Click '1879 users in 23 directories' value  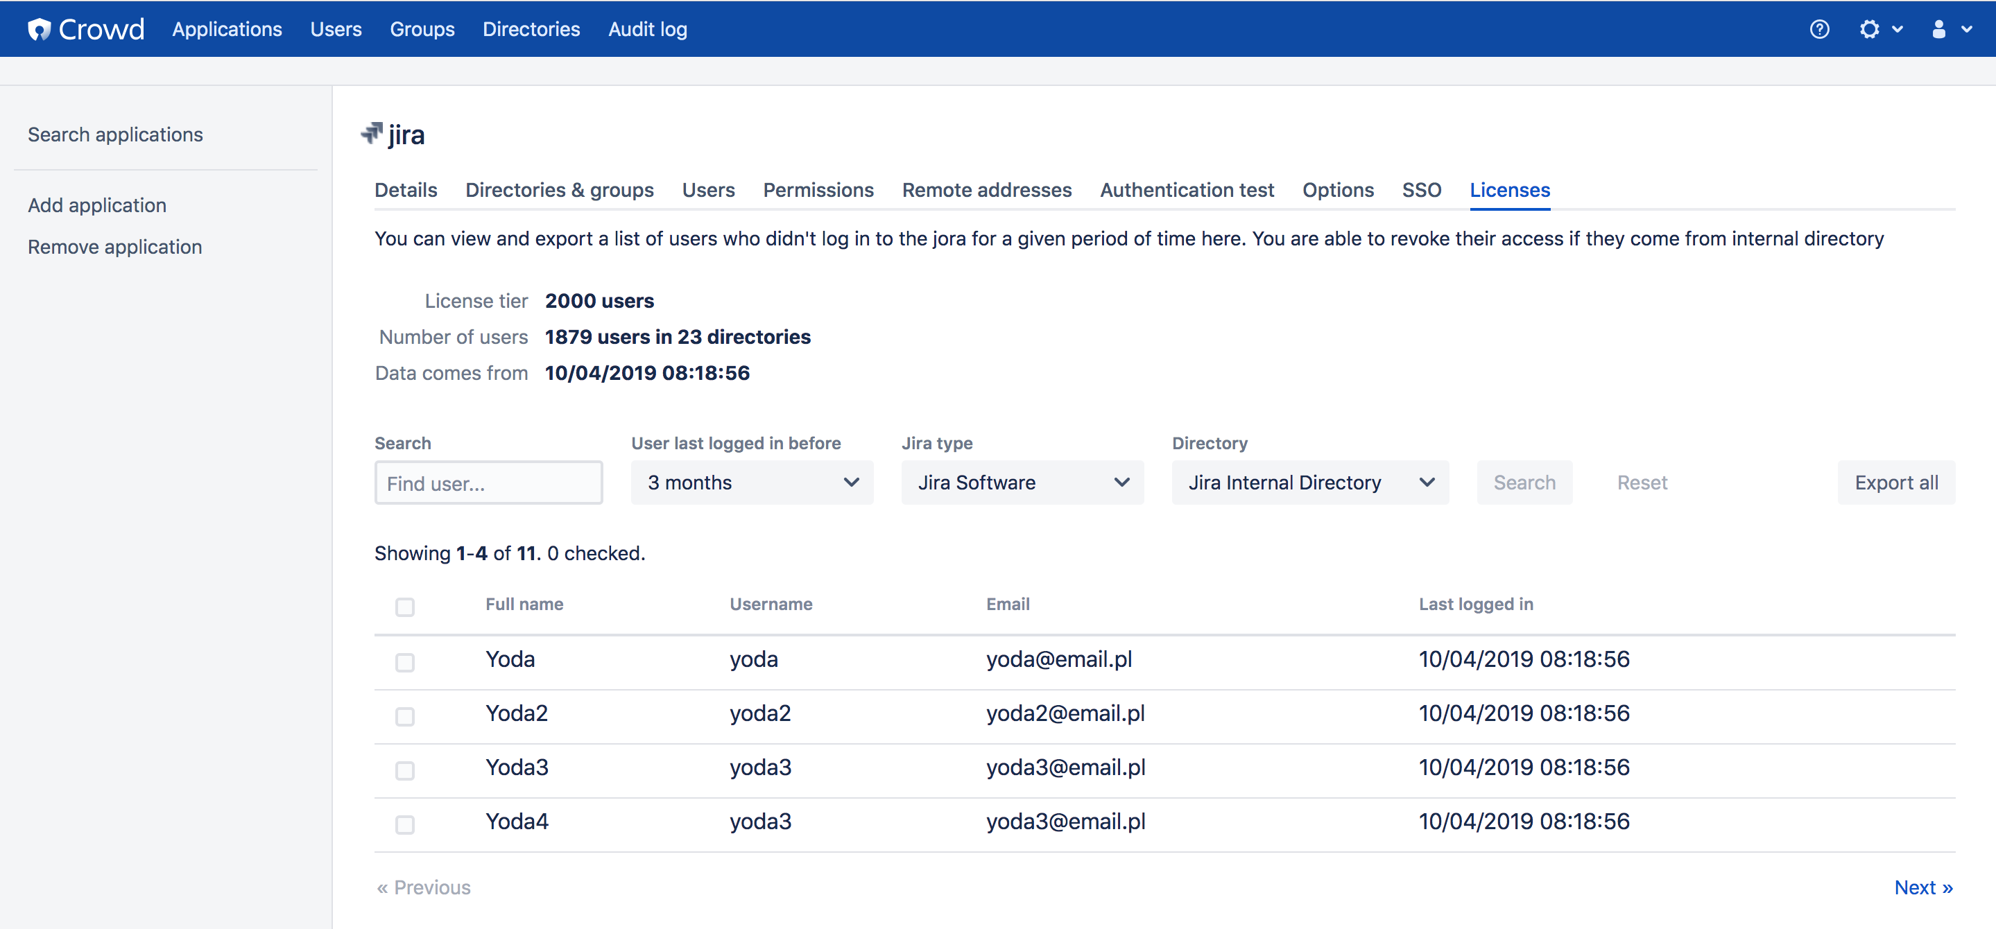pos(677,336)
